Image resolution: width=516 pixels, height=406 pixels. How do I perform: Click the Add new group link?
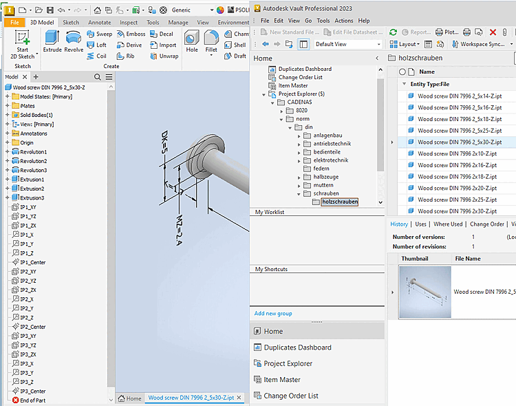[x=273, y=314]
